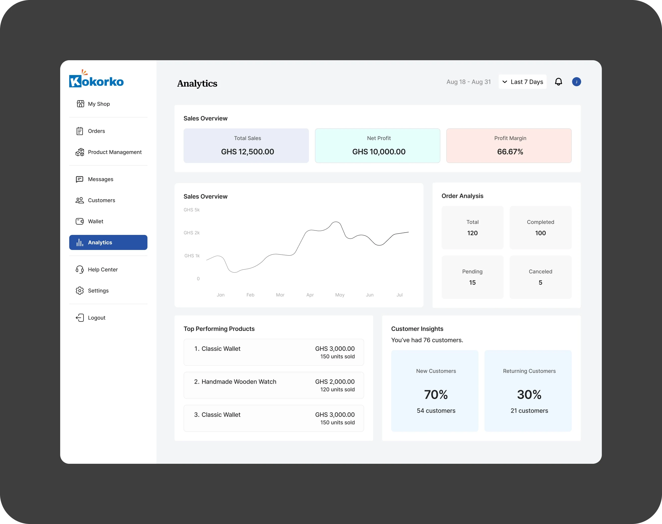The height and width of the screenshot is (524, 662).
Task: Click the Product Management box icon
Action: click(x=79, y=152)
